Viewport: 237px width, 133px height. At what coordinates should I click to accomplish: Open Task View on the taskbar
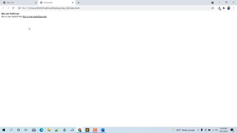[x=26, y=130]
